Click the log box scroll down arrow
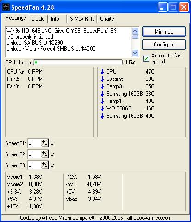 click(135, 53)
